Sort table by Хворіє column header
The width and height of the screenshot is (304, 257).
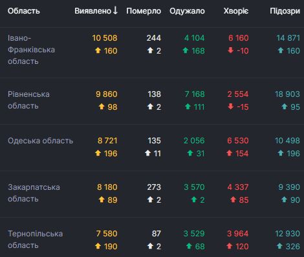coord(236,11)
